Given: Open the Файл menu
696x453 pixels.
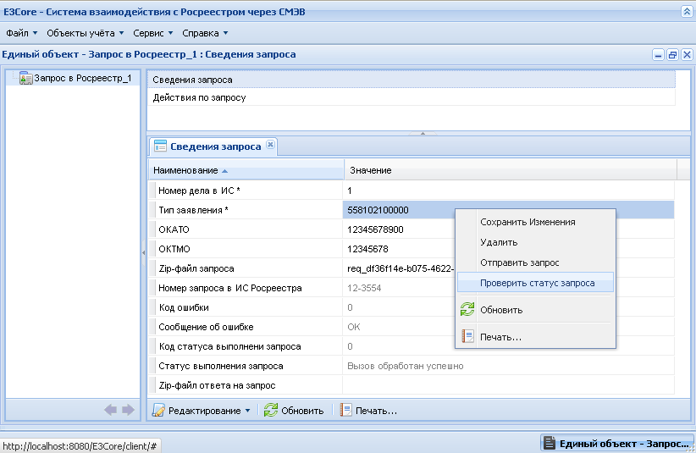Looking at the screenshot, I should 22,33.
